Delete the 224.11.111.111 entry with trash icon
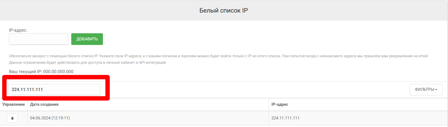This screenshot has width=448, height=127. click(x=12, y=118)
